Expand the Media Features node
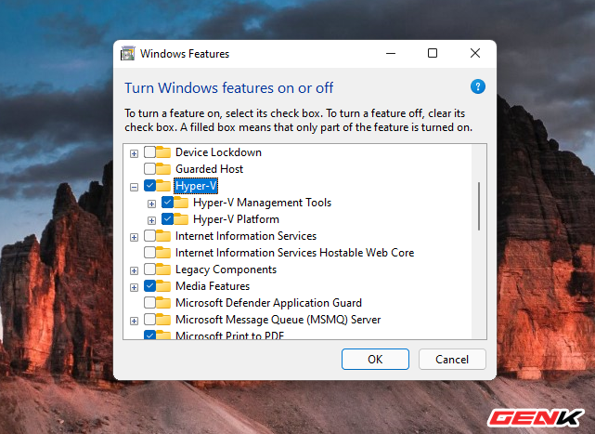 click(134, 287)
